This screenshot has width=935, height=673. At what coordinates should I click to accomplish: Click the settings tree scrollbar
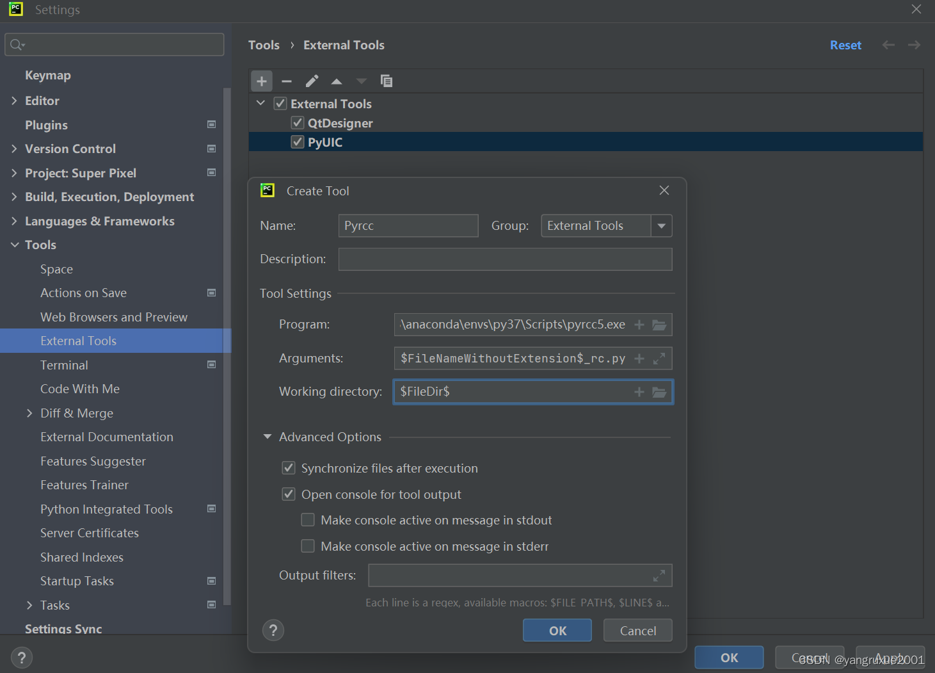227,346
